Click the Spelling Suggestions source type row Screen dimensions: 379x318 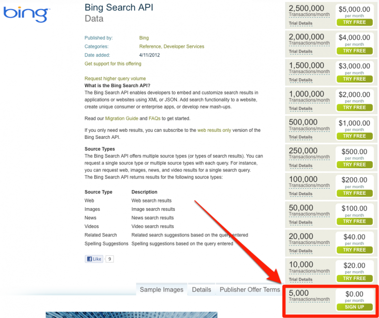(159, 244)
